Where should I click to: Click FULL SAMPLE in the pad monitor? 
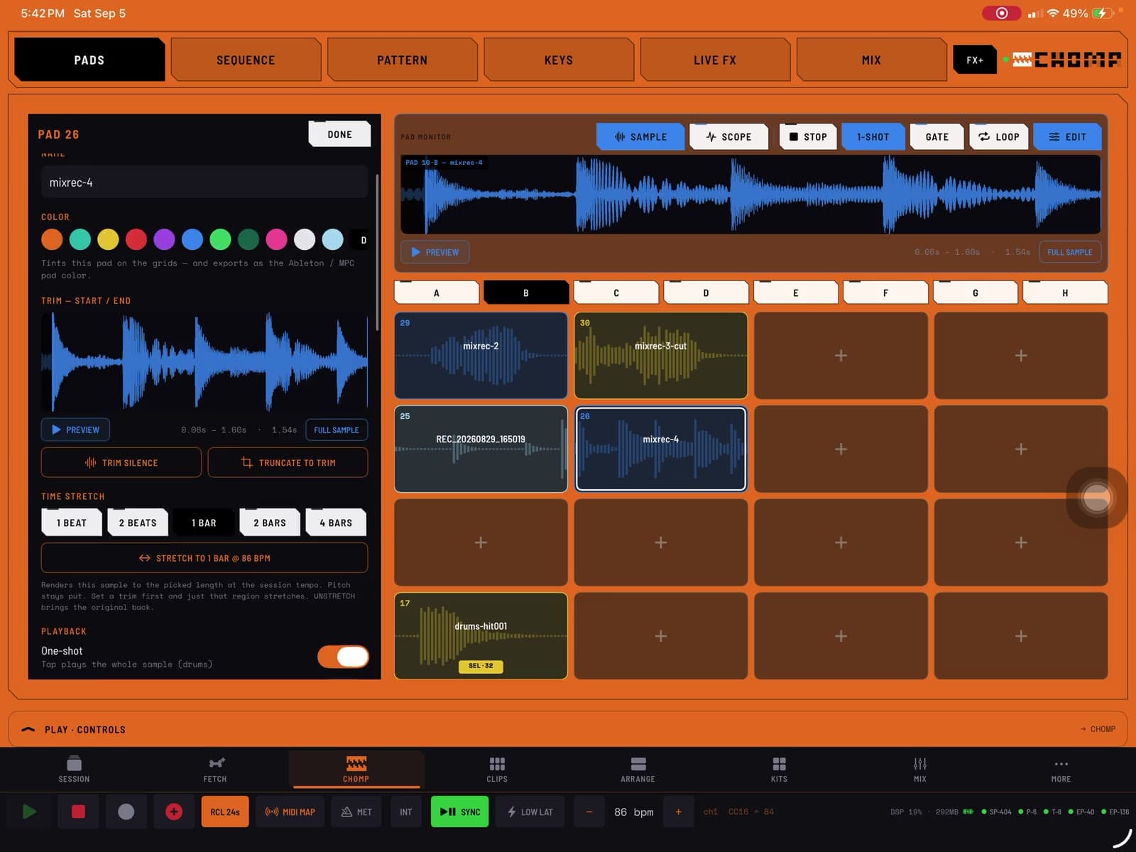1070,252
